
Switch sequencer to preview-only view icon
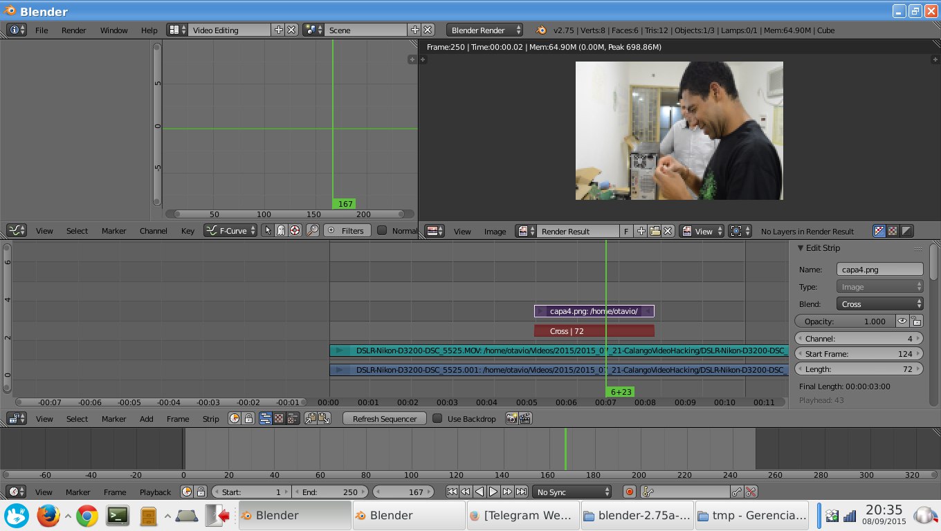(x=279, y=418)
